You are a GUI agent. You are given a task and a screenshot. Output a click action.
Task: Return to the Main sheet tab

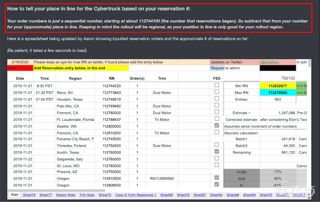tap(15, 195)
